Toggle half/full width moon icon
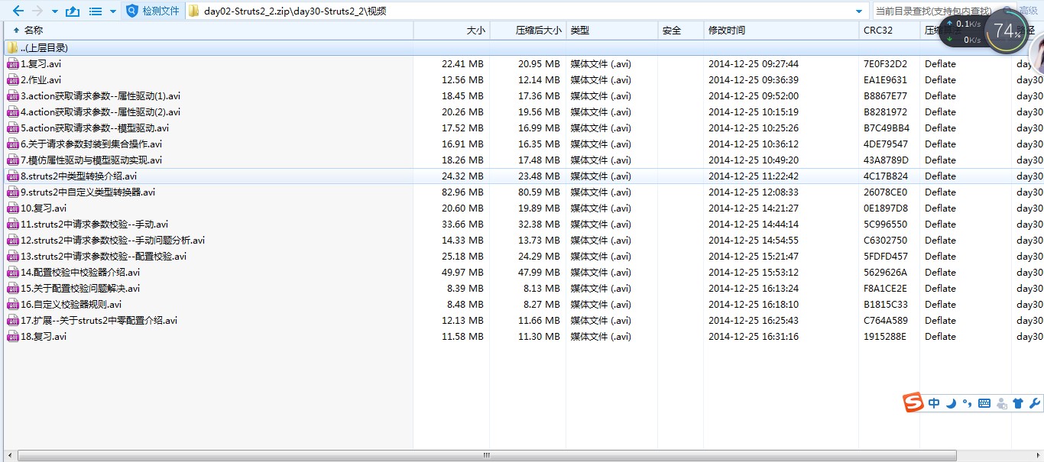 click(951, 403)
